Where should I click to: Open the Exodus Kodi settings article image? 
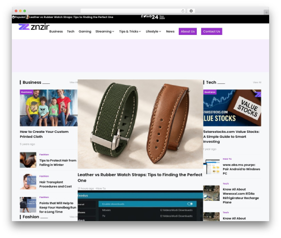[140, 206]
